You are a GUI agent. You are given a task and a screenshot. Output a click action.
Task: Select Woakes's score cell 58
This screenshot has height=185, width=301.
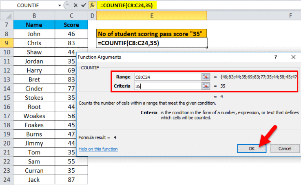(66, 116)
